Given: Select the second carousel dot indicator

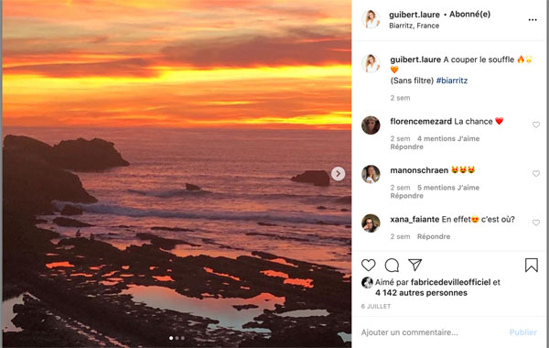Looking at the screenshot, I should 177,338.
